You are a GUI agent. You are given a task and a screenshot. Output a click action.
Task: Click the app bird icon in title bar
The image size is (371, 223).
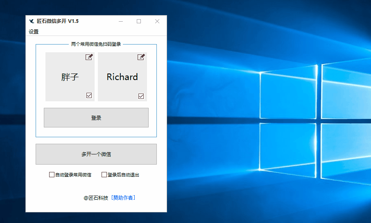coord(32,21)
